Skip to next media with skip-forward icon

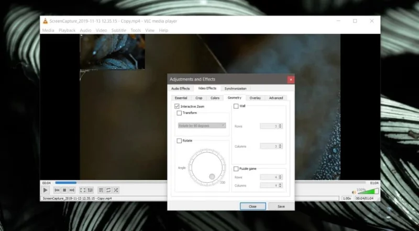pos(72,190)
